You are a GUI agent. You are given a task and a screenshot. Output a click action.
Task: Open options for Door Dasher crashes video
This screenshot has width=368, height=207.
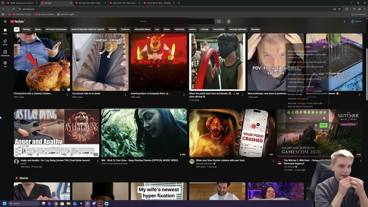(273, 161)
